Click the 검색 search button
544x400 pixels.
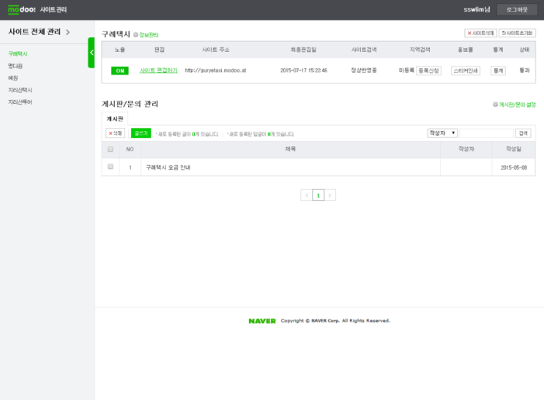523,133
